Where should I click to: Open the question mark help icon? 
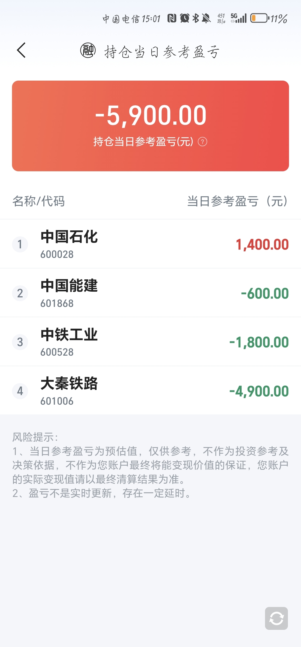[x=202, y=142]
